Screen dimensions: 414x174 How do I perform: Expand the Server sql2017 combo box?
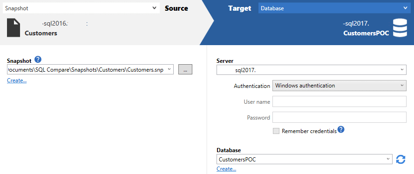click(311, 70)
